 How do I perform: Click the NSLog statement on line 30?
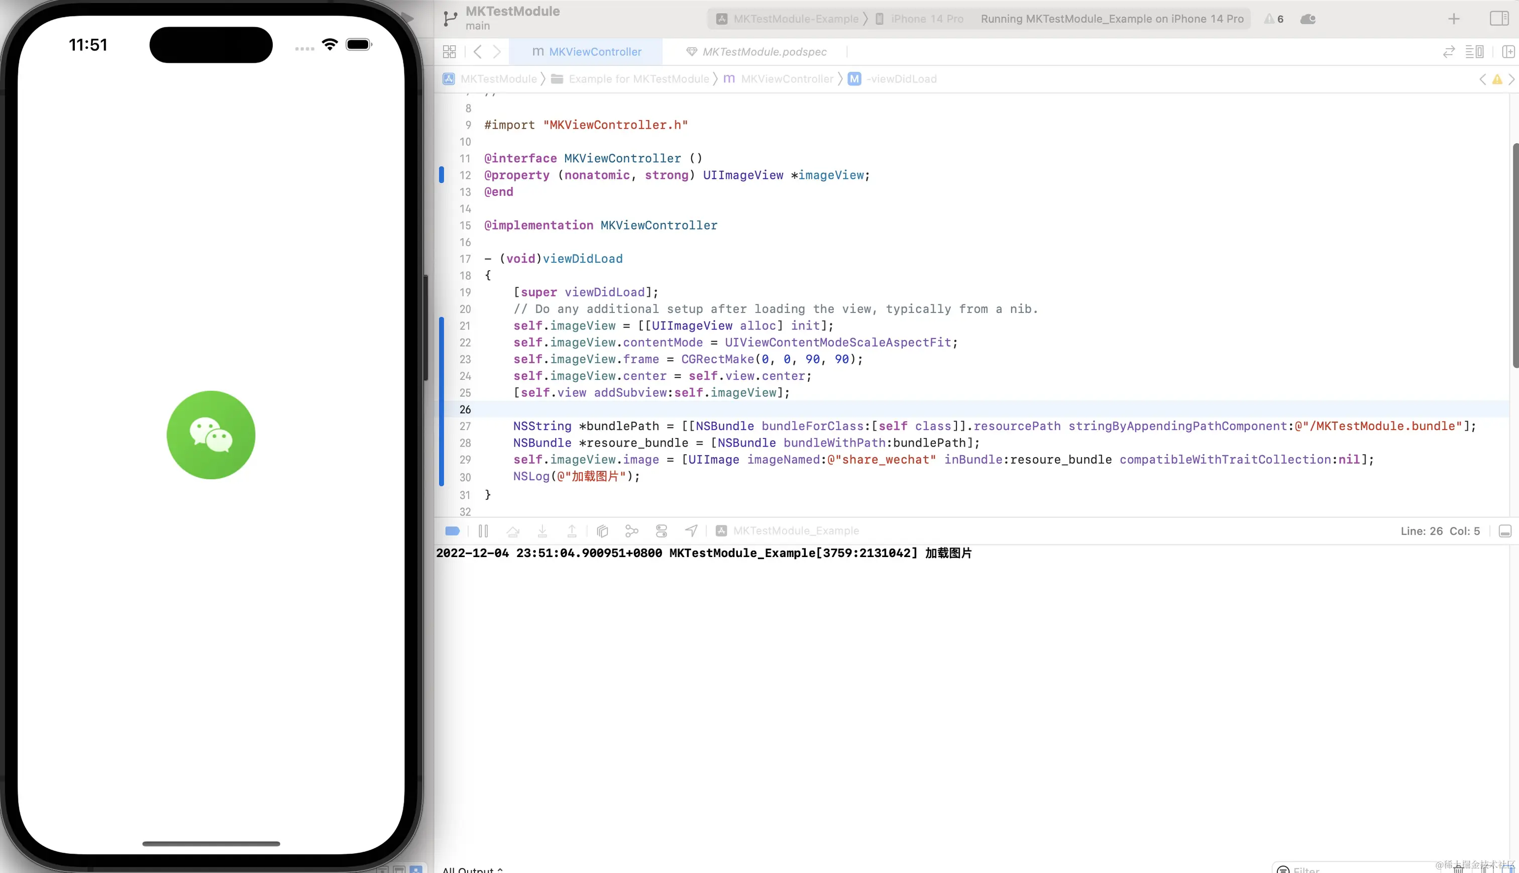576,477
